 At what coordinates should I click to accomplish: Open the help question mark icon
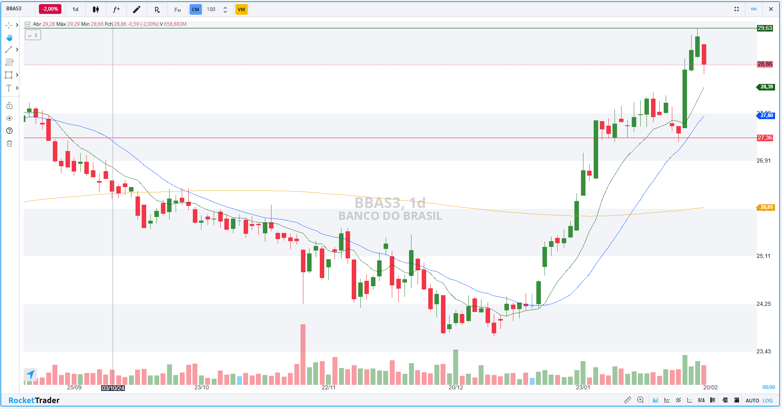pyautogui.click(x=9, y=131)
